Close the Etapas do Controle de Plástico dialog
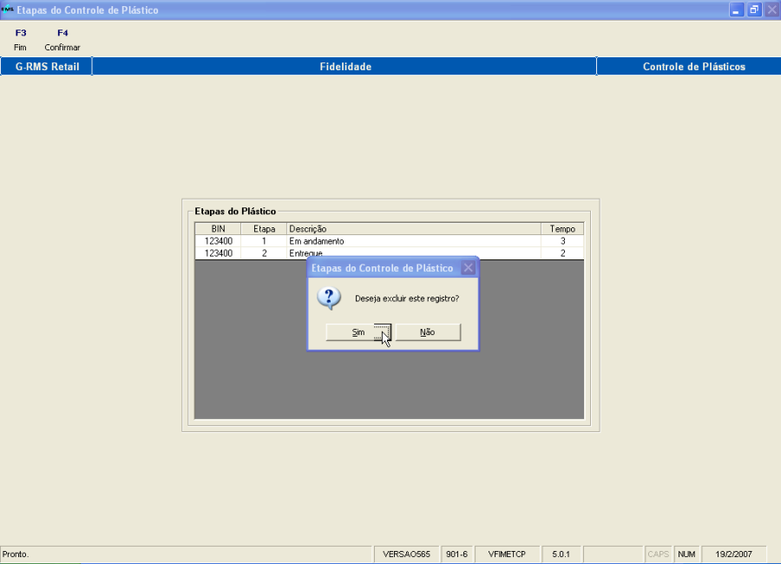This screenshot has width=781, height=564. pos(469,268)
